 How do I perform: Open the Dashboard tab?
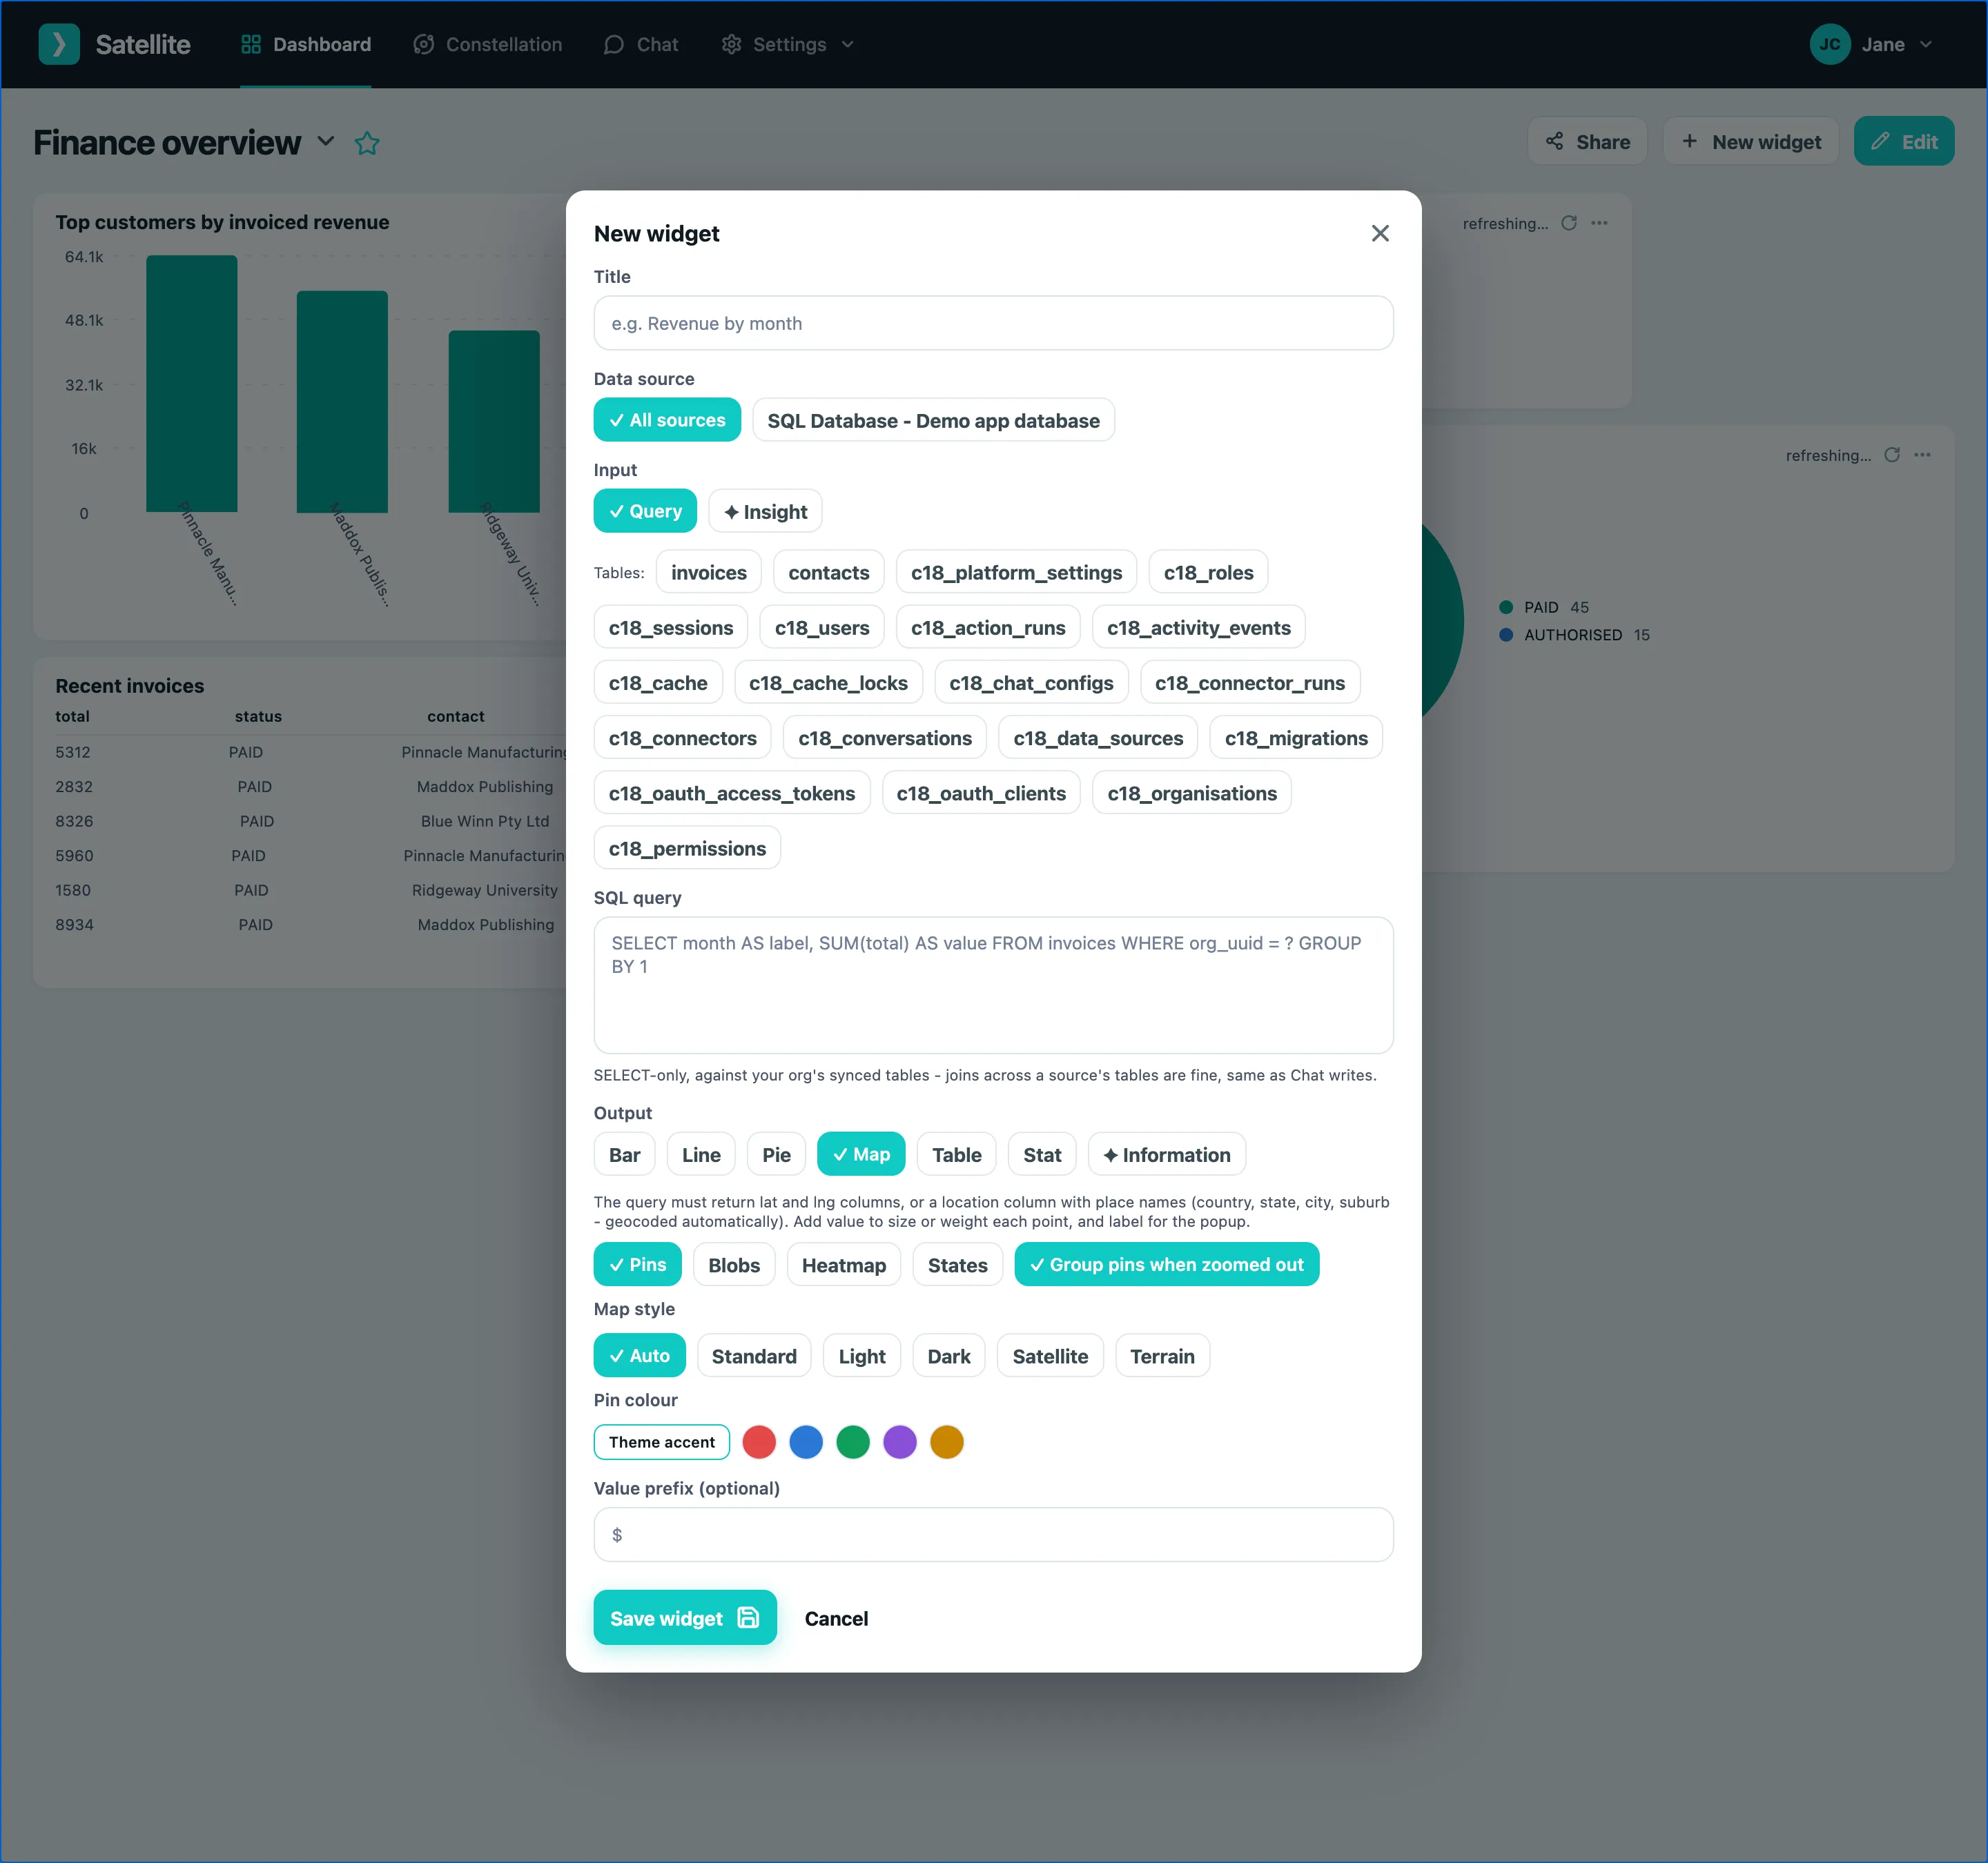click(x=306, y=44)
